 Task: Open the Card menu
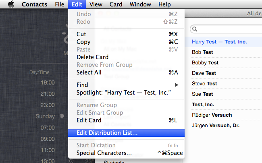[x=116, y=4]
